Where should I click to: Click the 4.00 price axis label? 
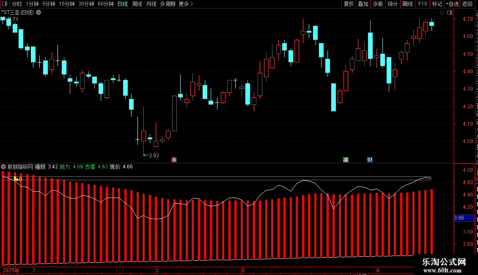coord(467,141)
